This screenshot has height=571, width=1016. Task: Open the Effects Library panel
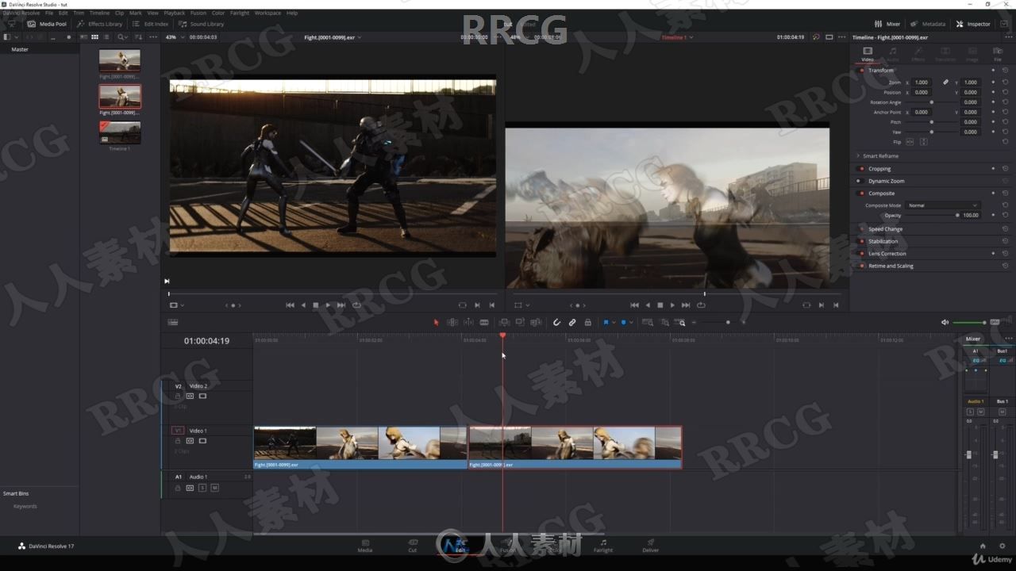point(100,24)
